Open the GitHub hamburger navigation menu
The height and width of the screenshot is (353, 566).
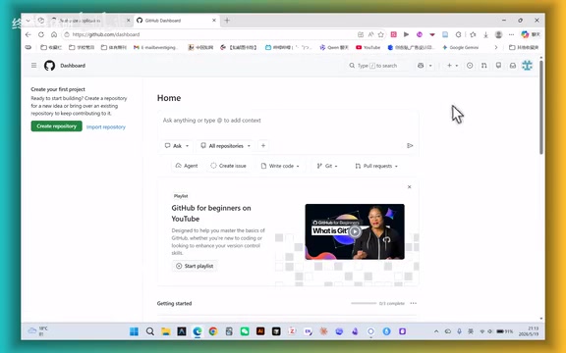34,65
